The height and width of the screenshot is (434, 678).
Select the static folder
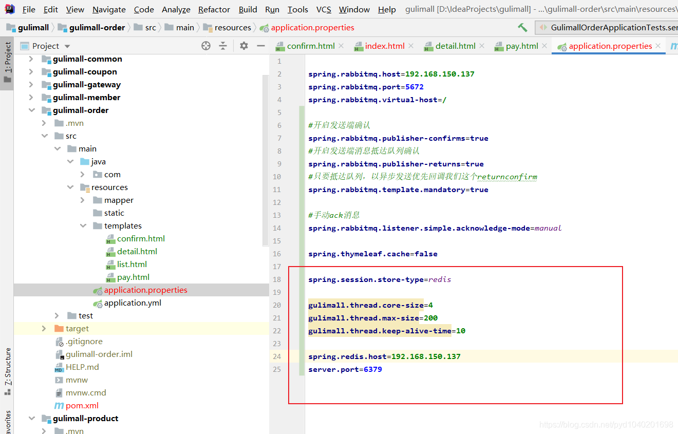[x=108, y=213]
